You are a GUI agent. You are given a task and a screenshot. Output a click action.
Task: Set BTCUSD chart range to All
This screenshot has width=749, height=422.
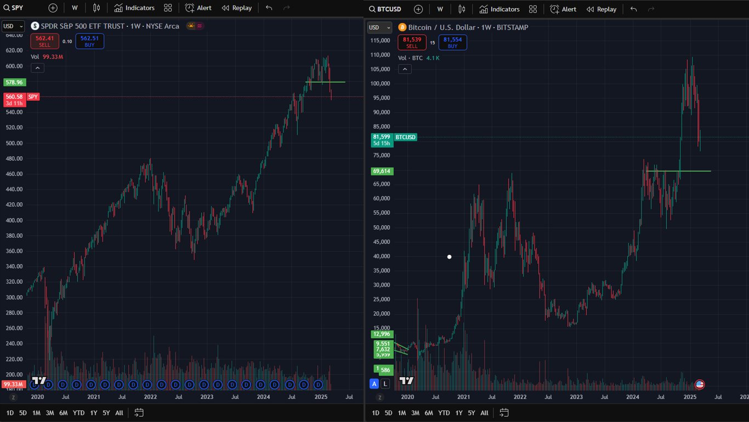click(x=484, y=413)
